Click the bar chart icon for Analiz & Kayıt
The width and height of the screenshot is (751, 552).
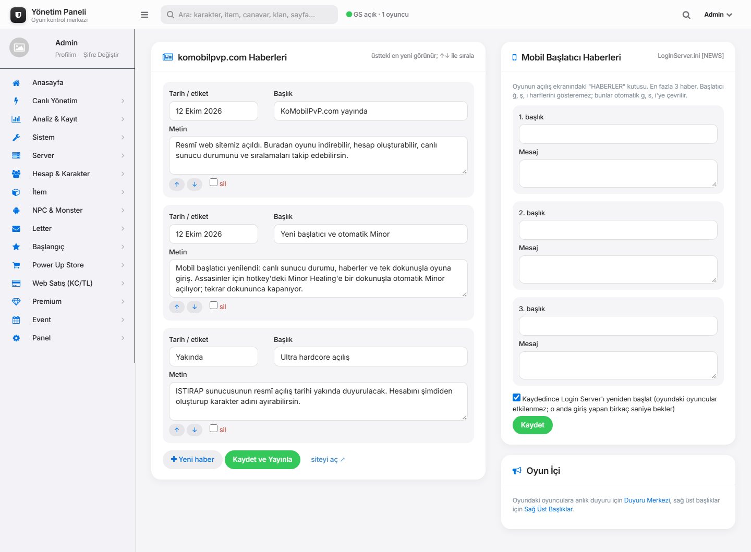[16, 119]
